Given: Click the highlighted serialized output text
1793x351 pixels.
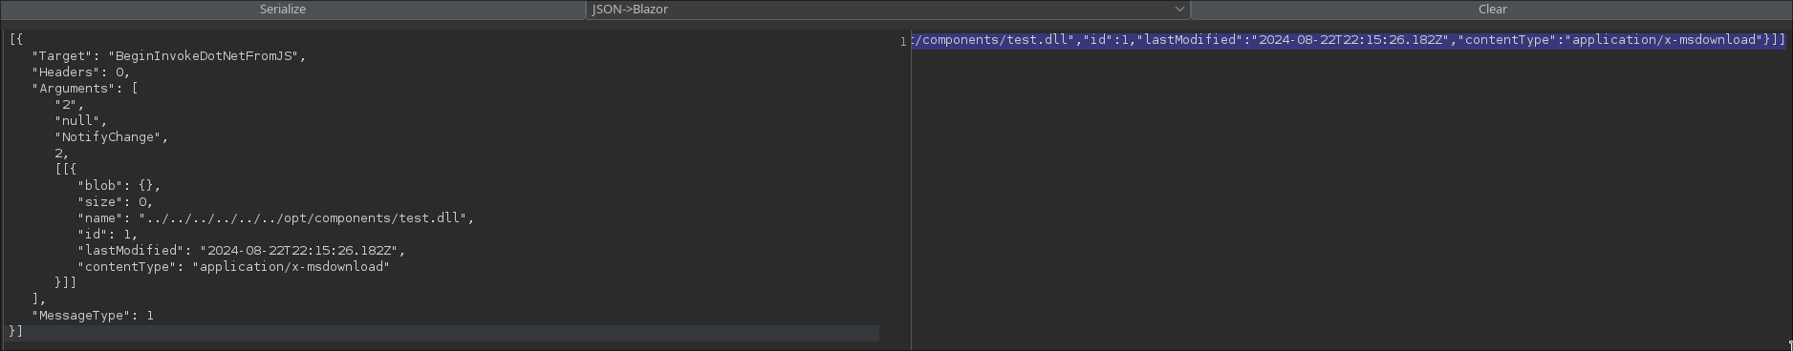Looking at the screenshot, I should [x=1349, y=40].
